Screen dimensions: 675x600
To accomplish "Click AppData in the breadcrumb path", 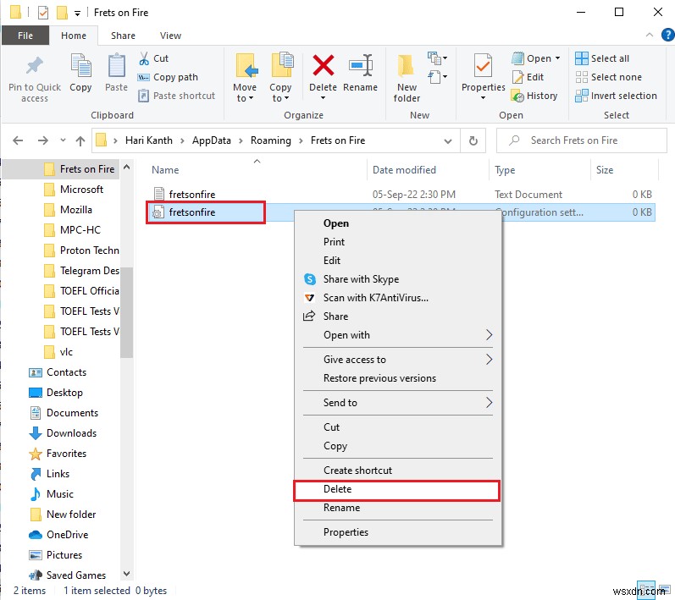I will click(212, 140).
